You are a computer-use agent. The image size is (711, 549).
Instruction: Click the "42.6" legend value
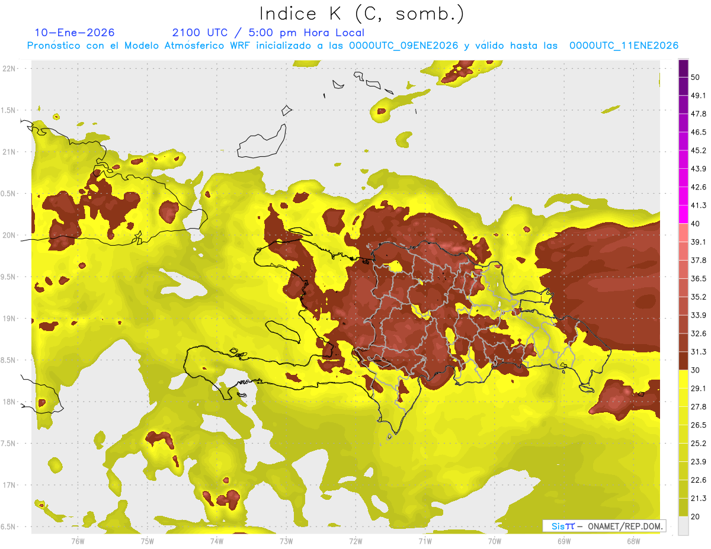[699, 187]
